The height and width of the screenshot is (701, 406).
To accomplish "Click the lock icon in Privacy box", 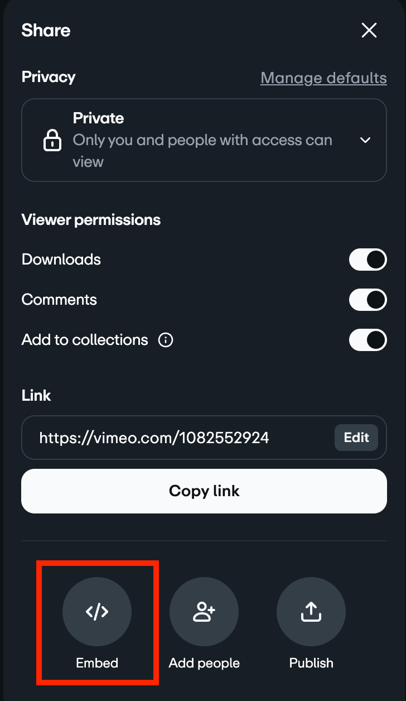I will (x=52, y=141).
